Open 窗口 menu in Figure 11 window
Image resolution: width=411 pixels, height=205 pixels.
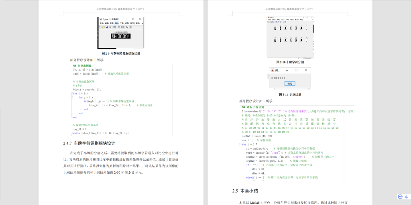point(132,23)
